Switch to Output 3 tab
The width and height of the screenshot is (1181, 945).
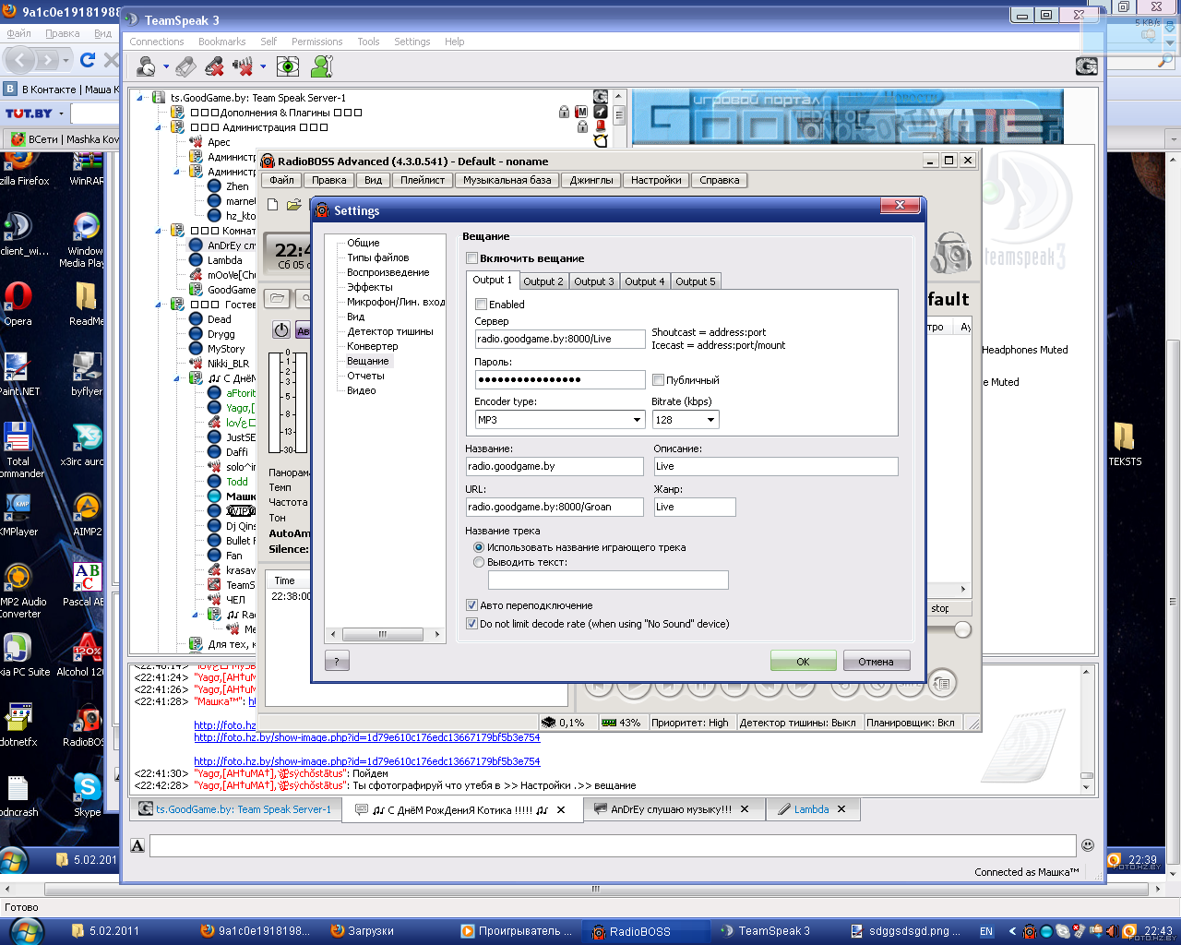point(594,281)
